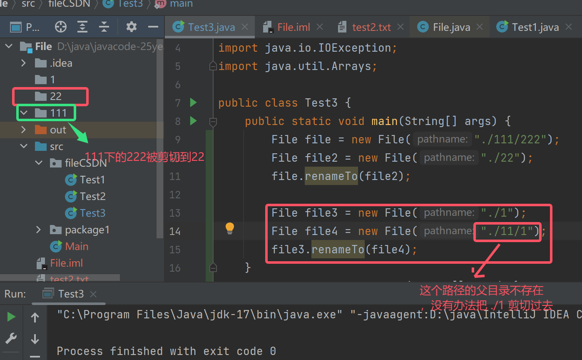The width and height of the screenshot is (582, 360).
Task: Close the Test3.java editor tab
Action: pyautogui.click(x=245, y=27)
